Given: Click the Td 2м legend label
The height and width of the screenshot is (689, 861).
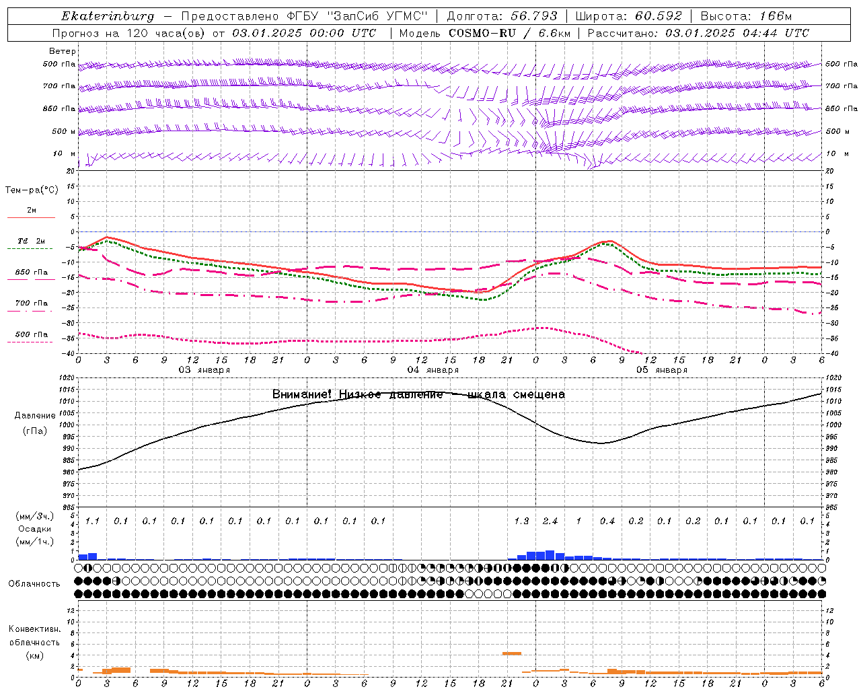Looking at the screenshot, I should (x=32, y=241).
